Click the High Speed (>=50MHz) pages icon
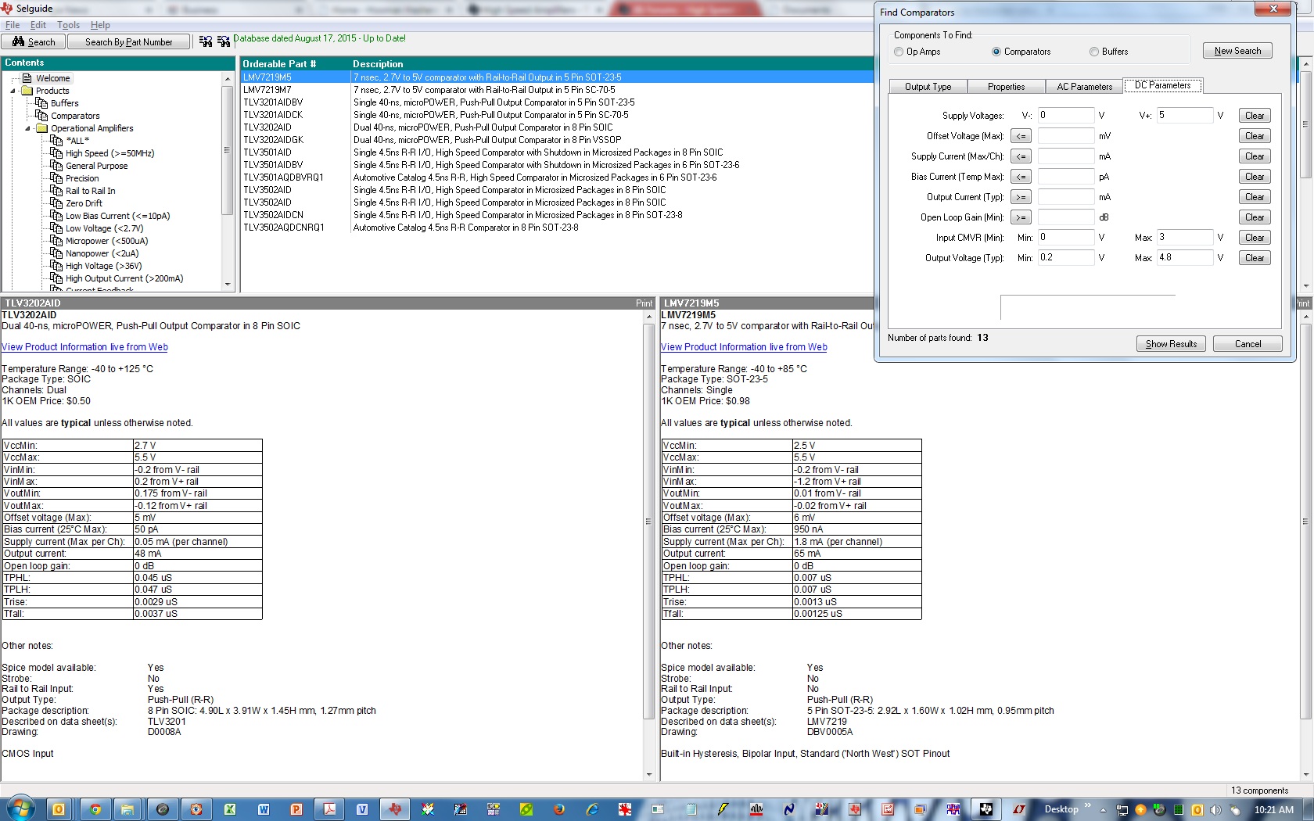Viewport: 1314px width, 821px height. 56,153
